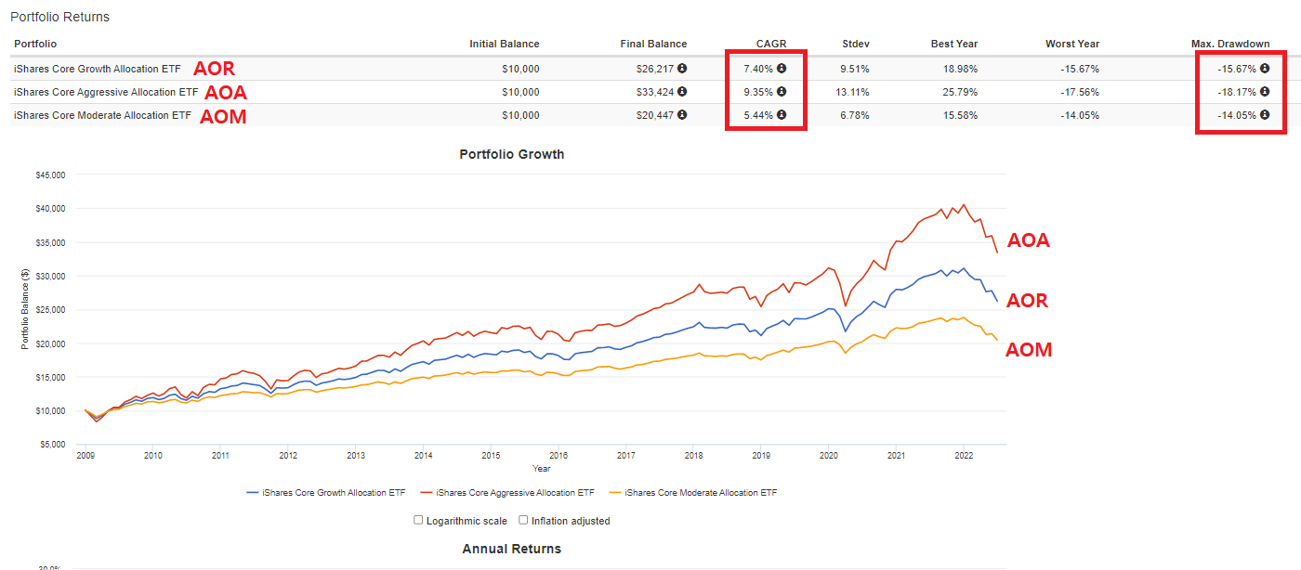1301x570 pixels.
Task: Click info icon beside -15.67% max drawdown
Action: [1265, 69]
